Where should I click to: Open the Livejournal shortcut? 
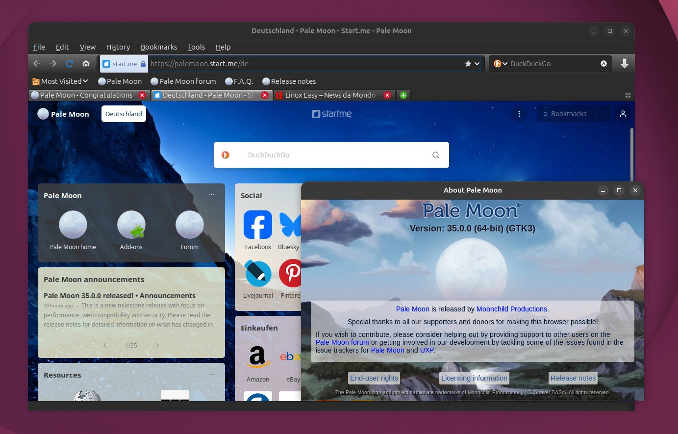258,273
